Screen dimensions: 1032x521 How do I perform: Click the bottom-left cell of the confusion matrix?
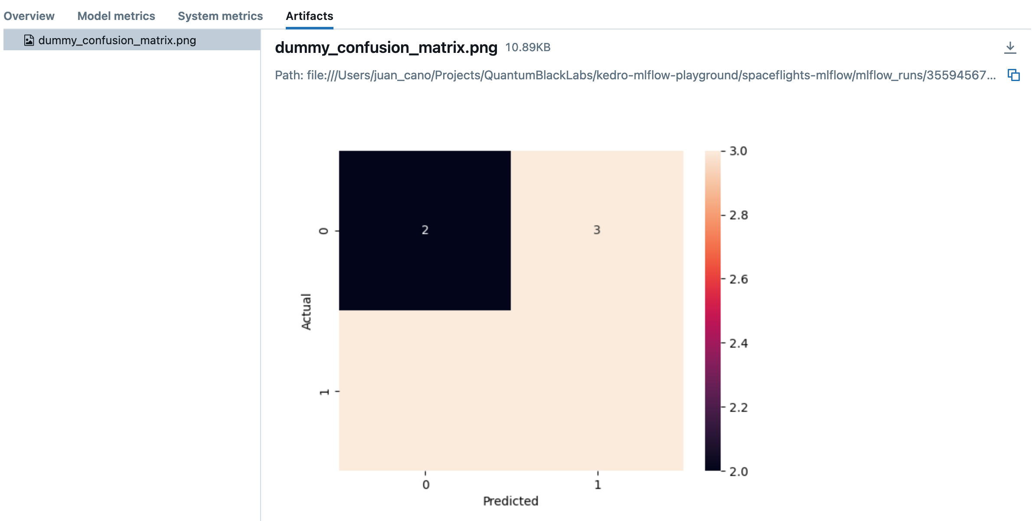tap(425, 391)
